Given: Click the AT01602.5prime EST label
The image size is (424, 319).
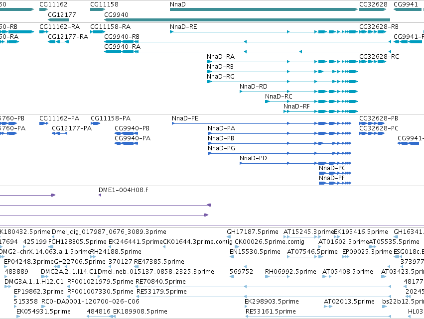Looking at the screenshot, I should (x=343, y=242).
